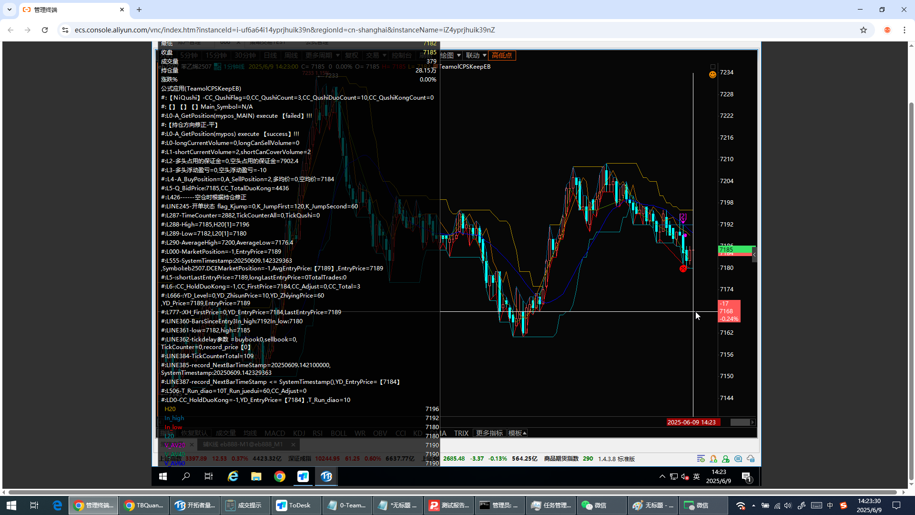This screenshot has height=515, width=915.
Task: Switch to ToDesk in host taskbar
Action: coord(295,505)
